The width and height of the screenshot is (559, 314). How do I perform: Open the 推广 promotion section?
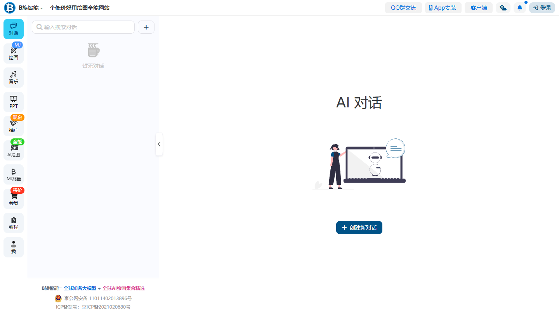[x=14, y=126]
